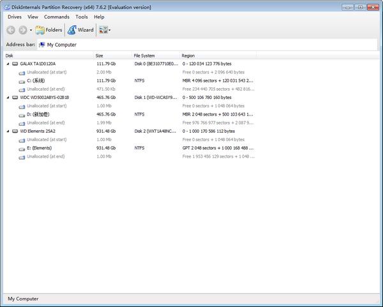Sort by the Size column header
Viewport: 383px width, 307px height.
pyautogui.click(x=114, y=56)
